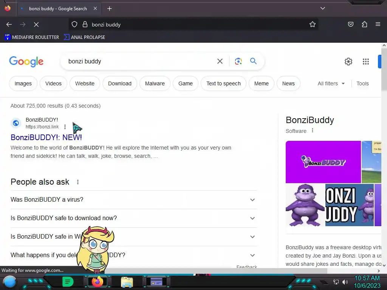This screenshot has height=290, width=387.
Task: Clear the Google search box with the X
Action: [220, 61]
